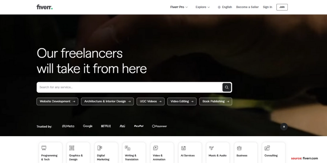Open the Video & Animation category icon
This screenshot has height=163, width=327.
(156, 148)
